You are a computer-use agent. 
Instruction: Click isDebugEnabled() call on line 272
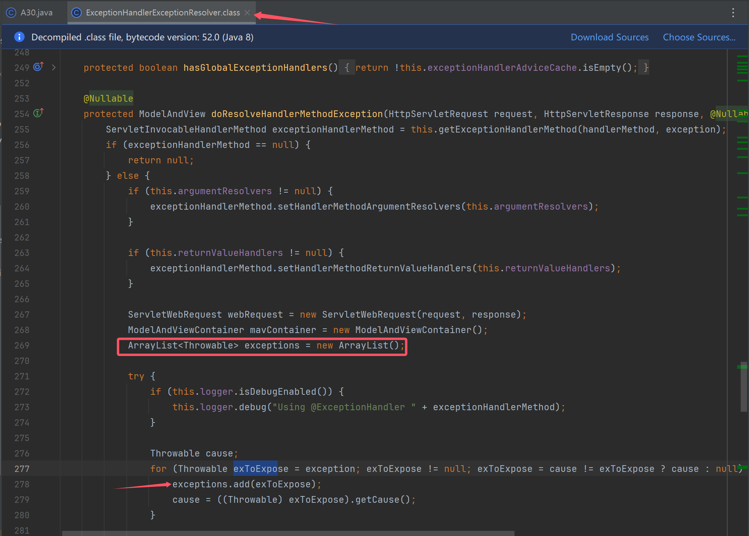(x=285, y=392)
